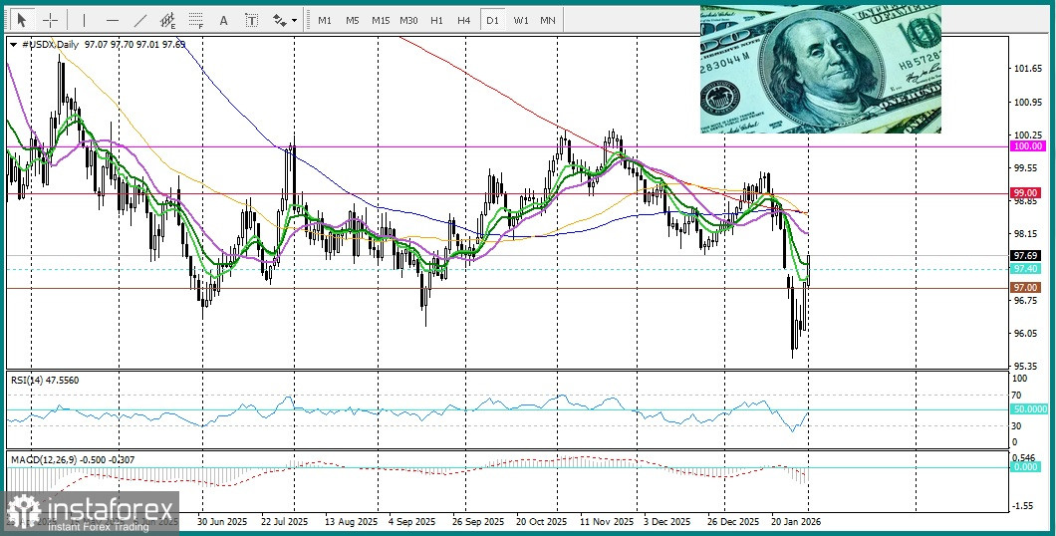Image resolution: width=1056 pixels, height=536 pixels.
Task: Toggle the active D1 timeframe button
Action: click(x=492, y=20)
